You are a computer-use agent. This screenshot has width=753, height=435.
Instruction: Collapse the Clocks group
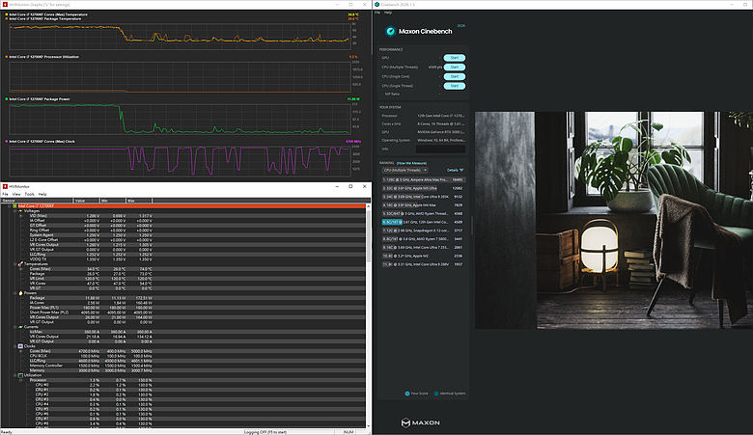(14, 346)
